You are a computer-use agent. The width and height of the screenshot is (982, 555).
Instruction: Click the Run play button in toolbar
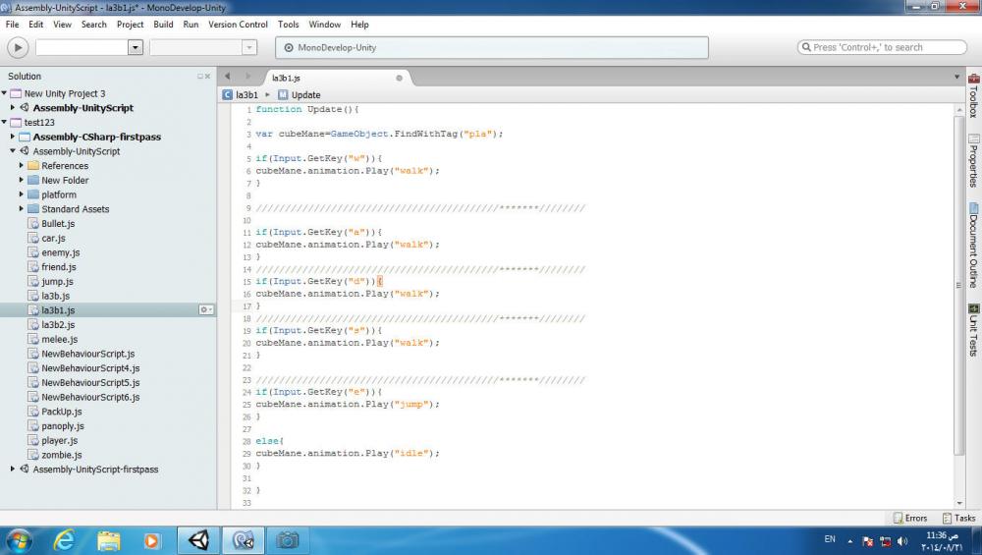click(18, 47)
